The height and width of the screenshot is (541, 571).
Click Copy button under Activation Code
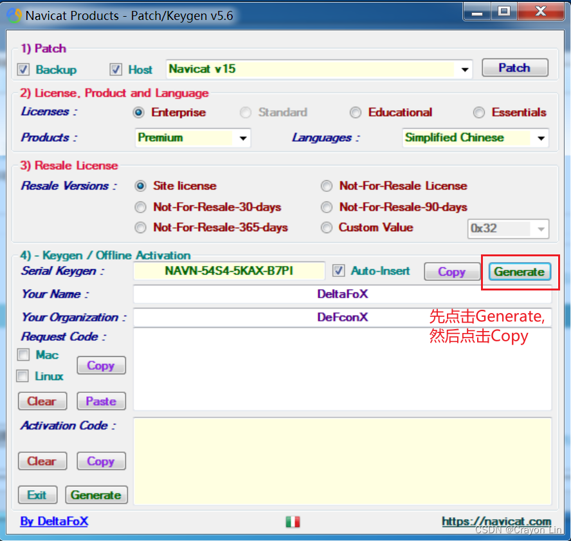(x=101, y=461)
